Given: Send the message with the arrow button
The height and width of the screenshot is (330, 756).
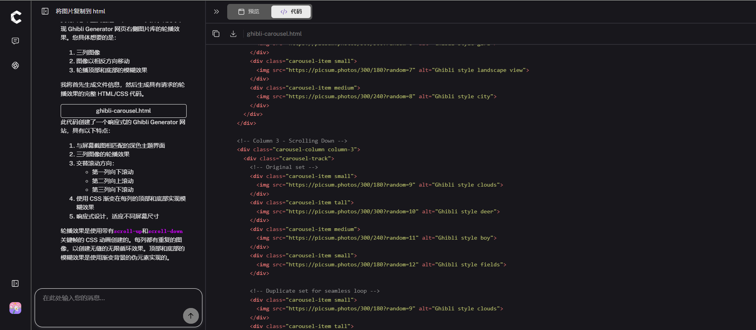Looking at the screenshot, I should pos(191,315).
